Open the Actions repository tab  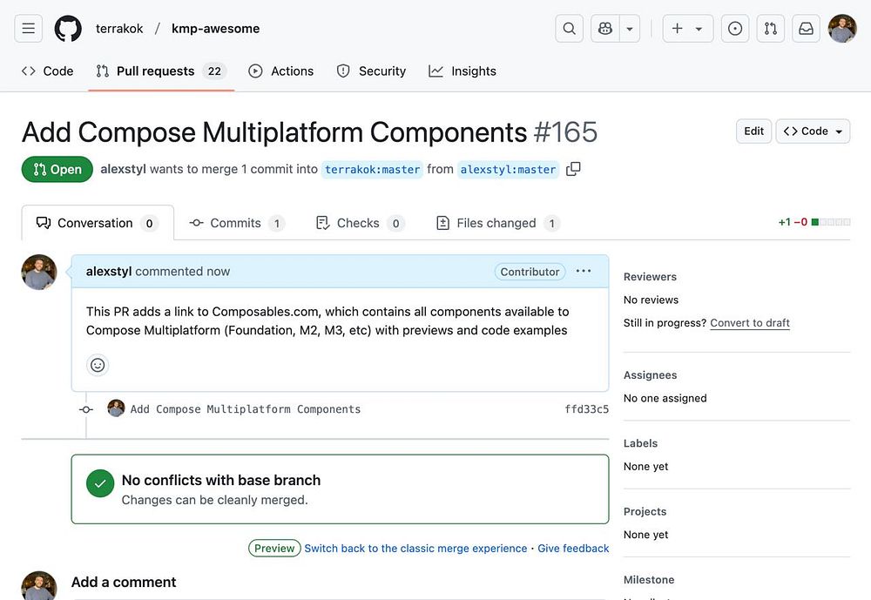280,71
